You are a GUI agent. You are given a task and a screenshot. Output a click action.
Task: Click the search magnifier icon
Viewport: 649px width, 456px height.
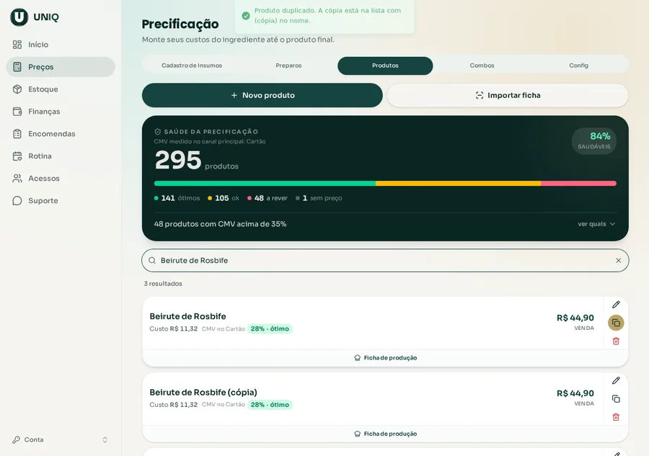pos(152,261)
